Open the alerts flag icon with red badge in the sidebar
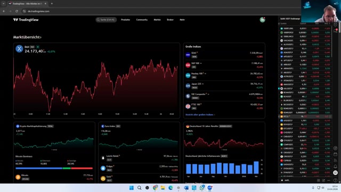This screenshot has height=192, width=341. [336, 31]
